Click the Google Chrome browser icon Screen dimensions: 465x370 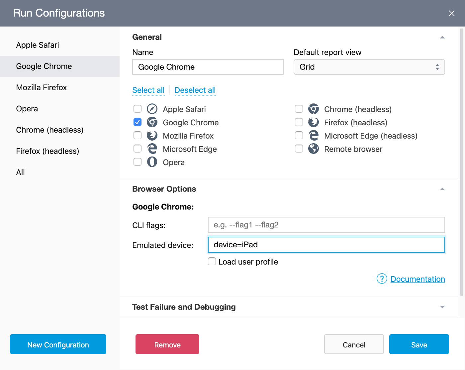coord(152,122)
